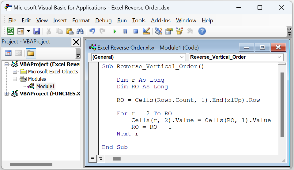
Task: Open the Run menu
Action: tap(122, 20)
